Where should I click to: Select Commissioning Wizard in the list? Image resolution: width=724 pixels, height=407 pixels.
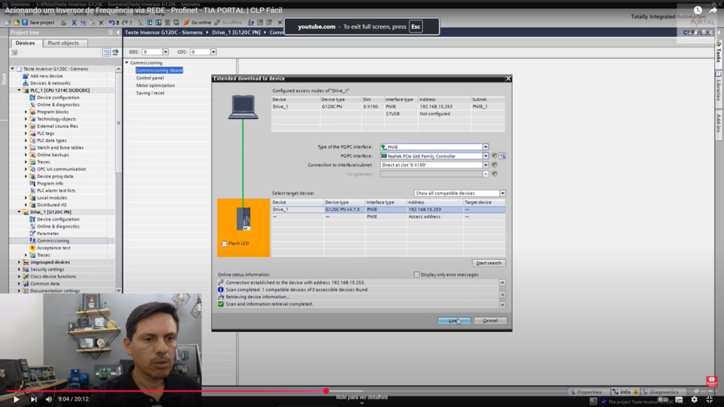coord(159,70)
